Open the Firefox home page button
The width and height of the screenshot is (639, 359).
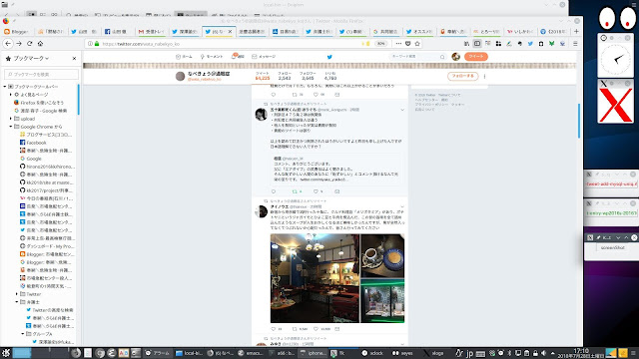40,44
